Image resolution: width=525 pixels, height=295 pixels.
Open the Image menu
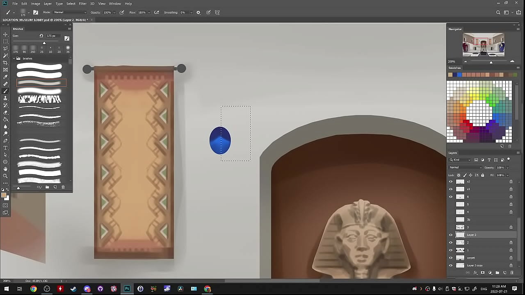[35, 4]
